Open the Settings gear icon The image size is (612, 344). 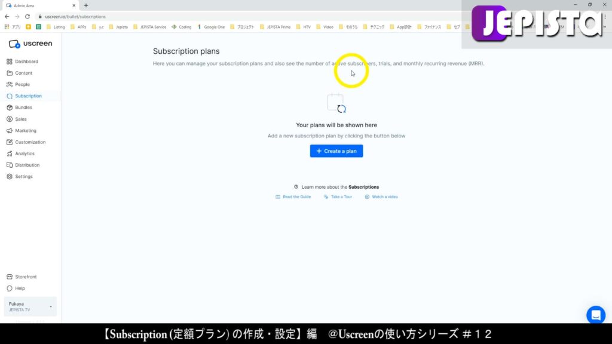point(10,177)
